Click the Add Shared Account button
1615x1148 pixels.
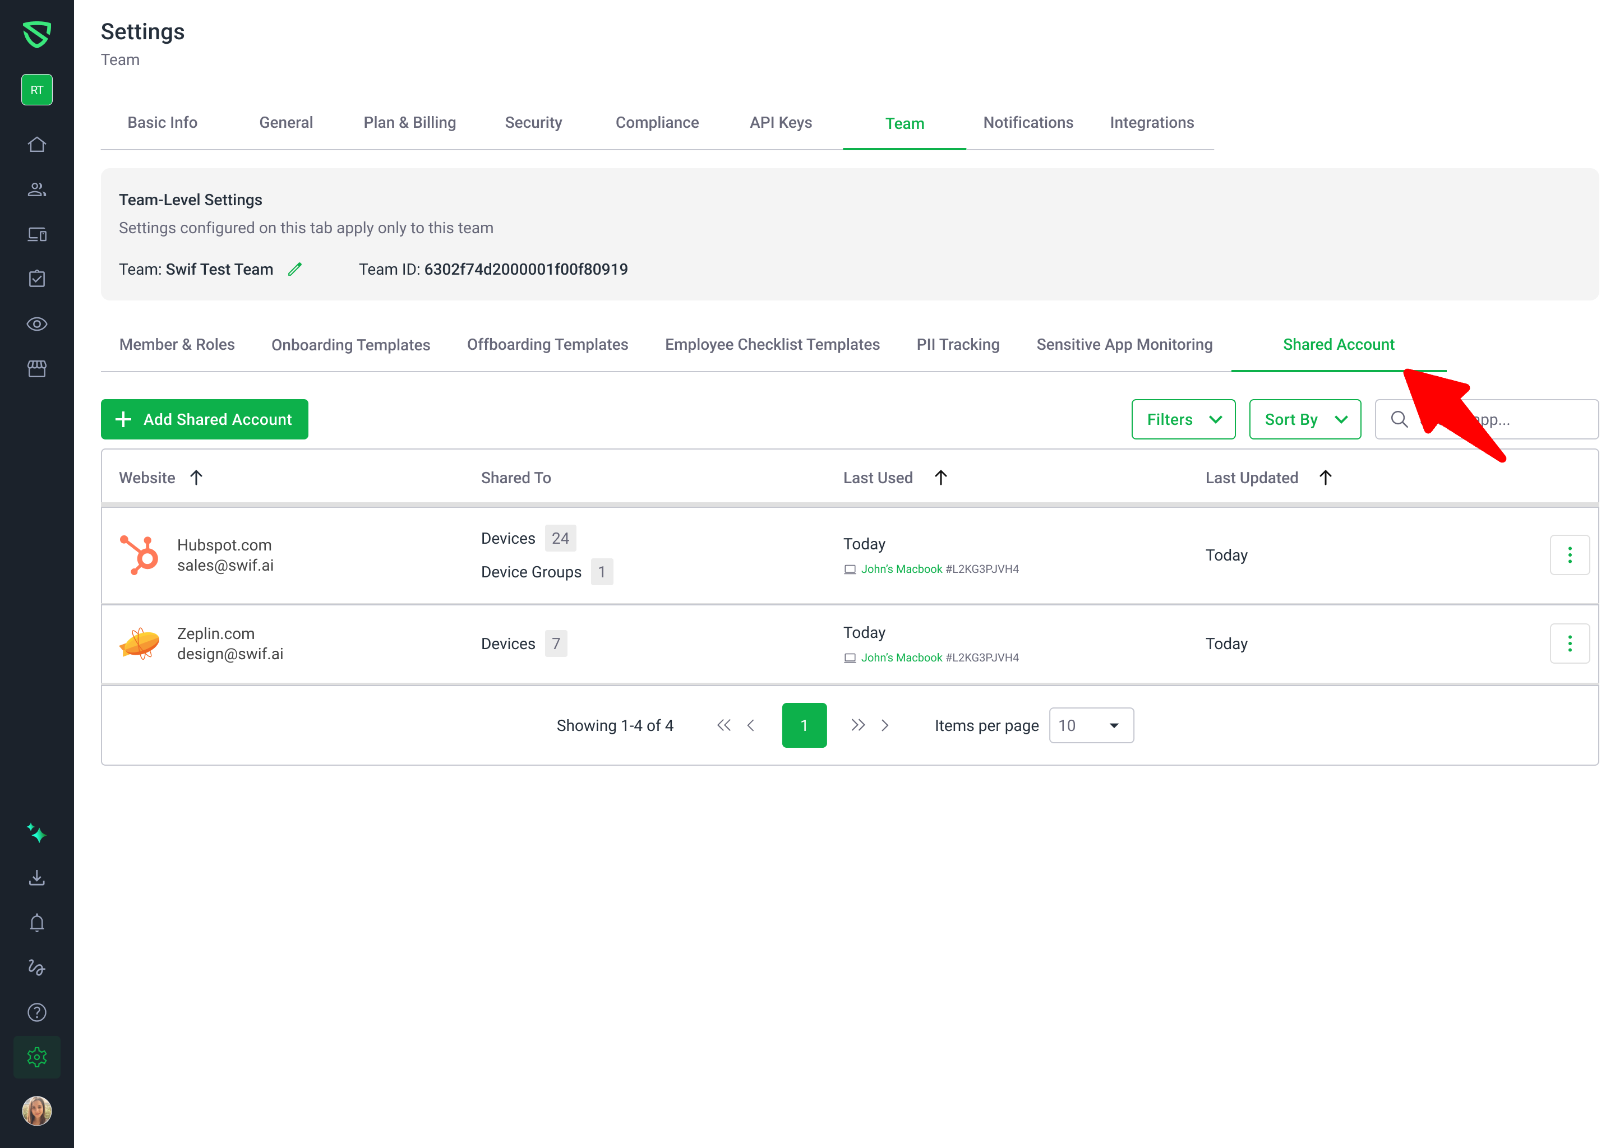pyautogui.click(x=204, y=420)
